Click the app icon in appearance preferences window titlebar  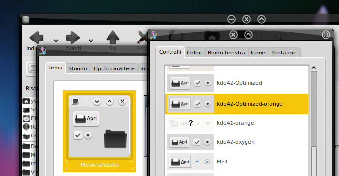click(43, 51)
